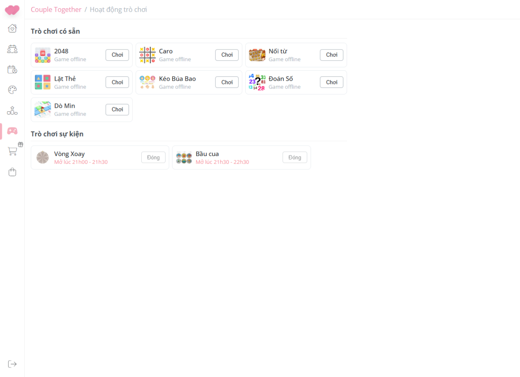Image resolution: width=520 pixels, height=377 pixels.
Task: Select the ranking podium sidebar icon
Action: tap(12, 110)
